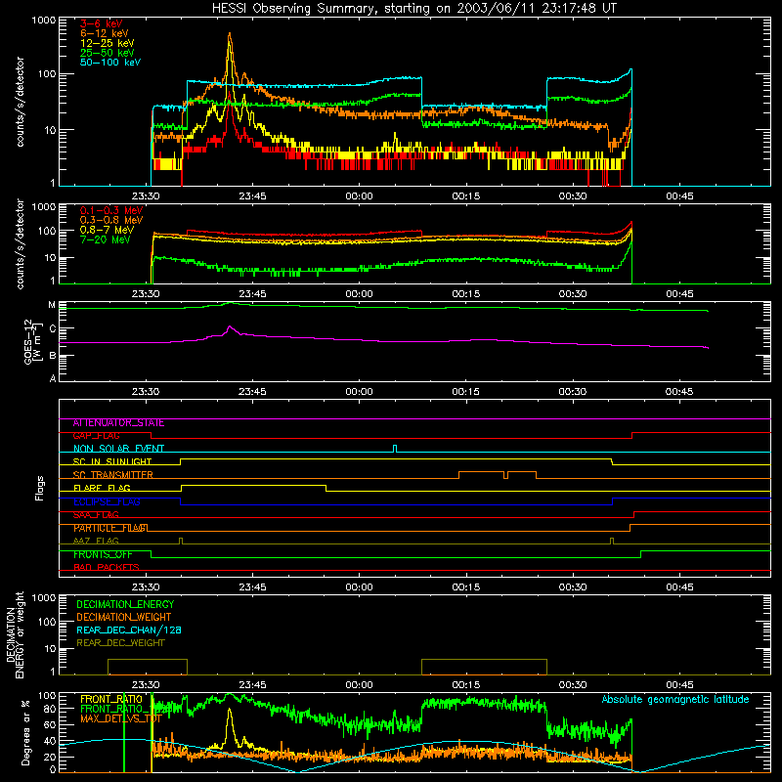Select the 12-25 keV legend label
Screen dimensions: 782x782
(108, 43)
